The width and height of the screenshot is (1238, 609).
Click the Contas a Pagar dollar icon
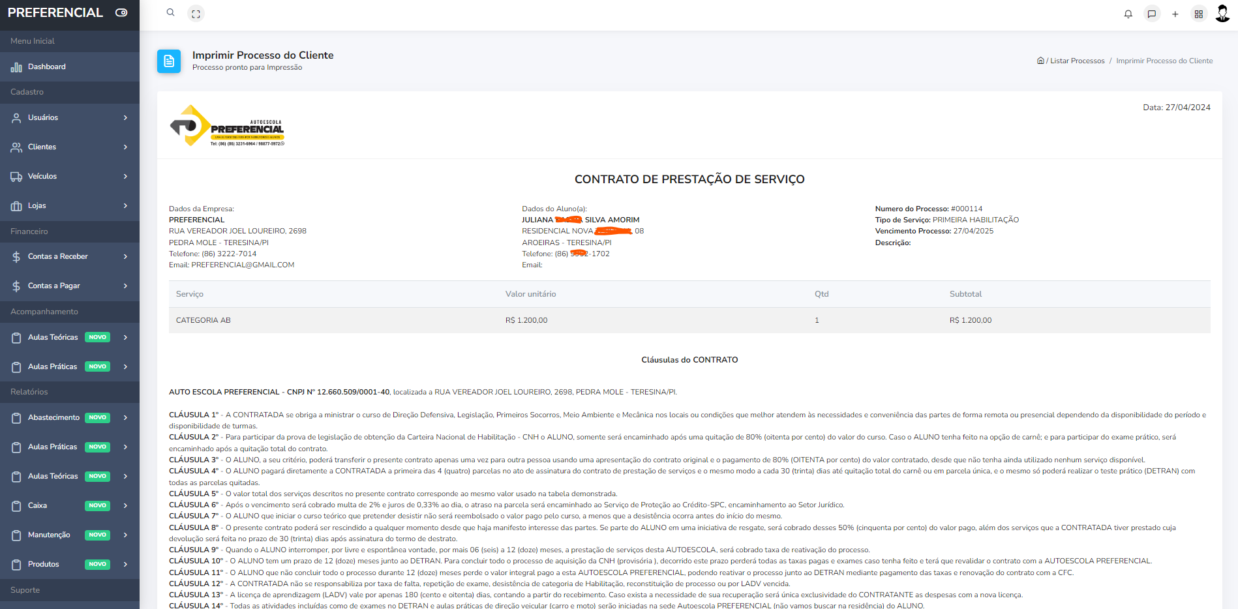point(16,286)
